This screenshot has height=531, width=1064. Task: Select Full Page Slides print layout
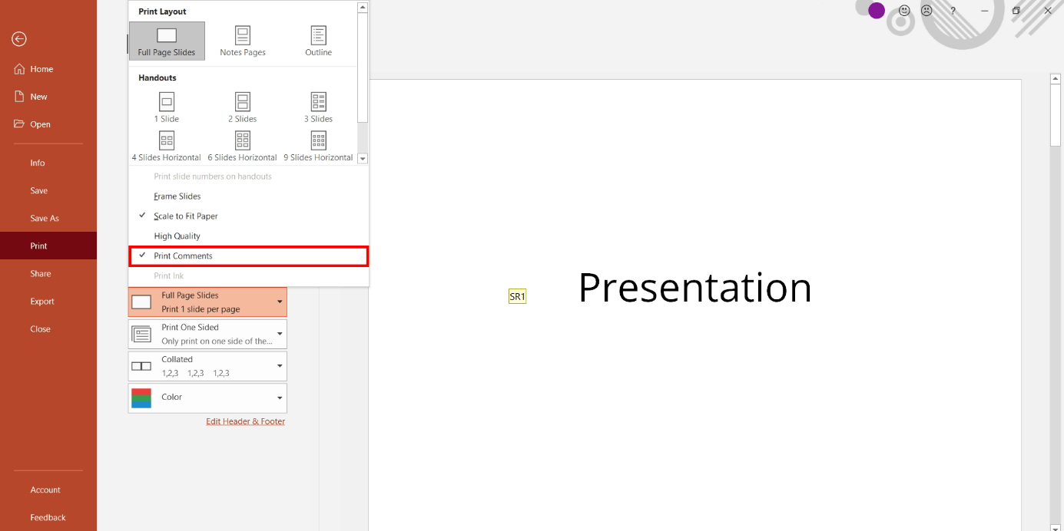[x=167, y=41]
